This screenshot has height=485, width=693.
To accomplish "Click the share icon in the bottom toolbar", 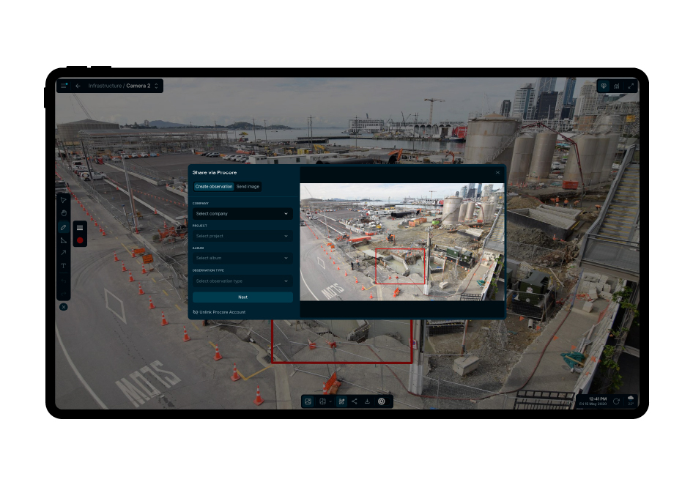I will point(354,401).
